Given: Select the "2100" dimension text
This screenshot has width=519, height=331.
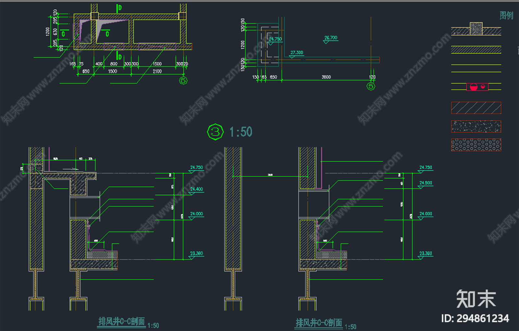Looking at the screenshot, I should [157, 71].
